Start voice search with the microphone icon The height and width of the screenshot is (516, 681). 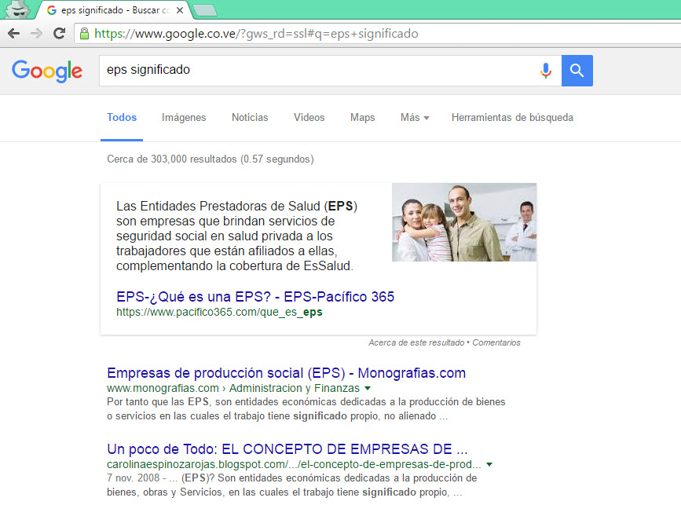545,71
